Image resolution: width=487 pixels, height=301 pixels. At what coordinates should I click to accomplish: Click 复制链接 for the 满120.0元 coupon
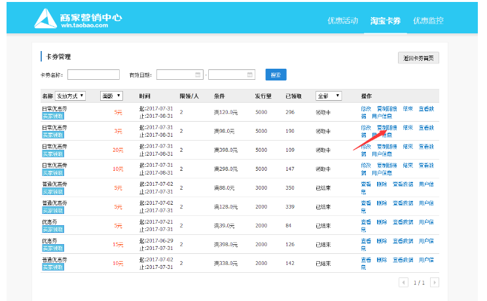[387, 109]
